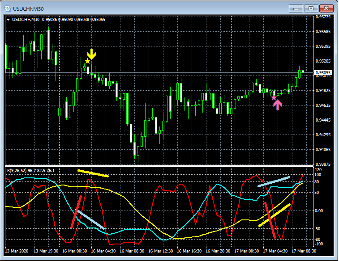Click the USDCHF,M30 chart window icon
The width and height of the screenshot is (339, 261).
[8, 8]
